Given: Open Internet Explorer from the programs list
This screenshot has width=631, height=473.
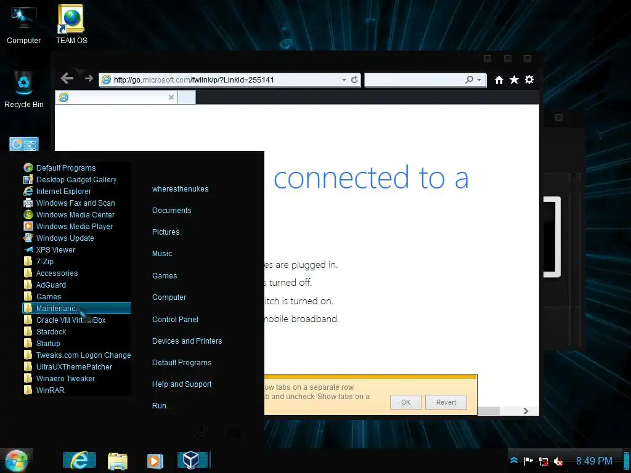Looking at the screenshot, I should click(x=76, y=191).
